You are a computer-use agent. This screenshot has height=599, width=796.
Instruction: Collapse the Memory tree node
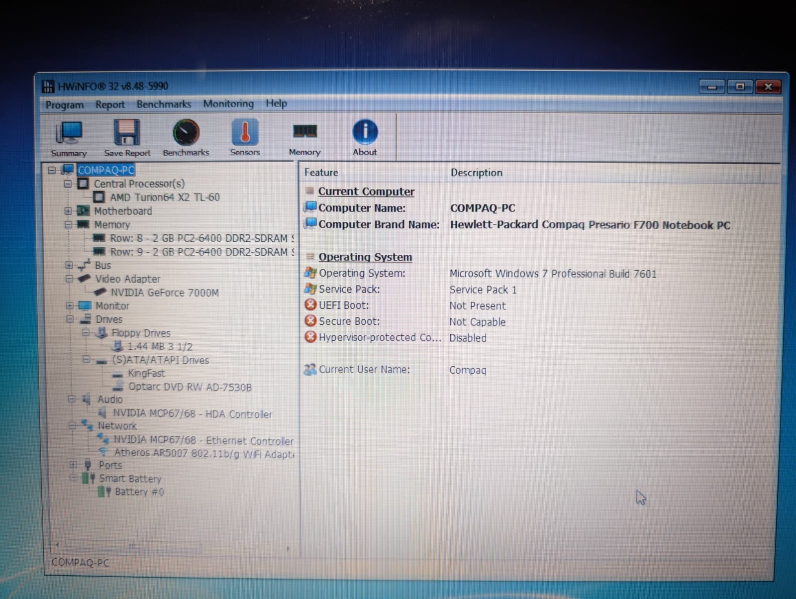[68, 225]
